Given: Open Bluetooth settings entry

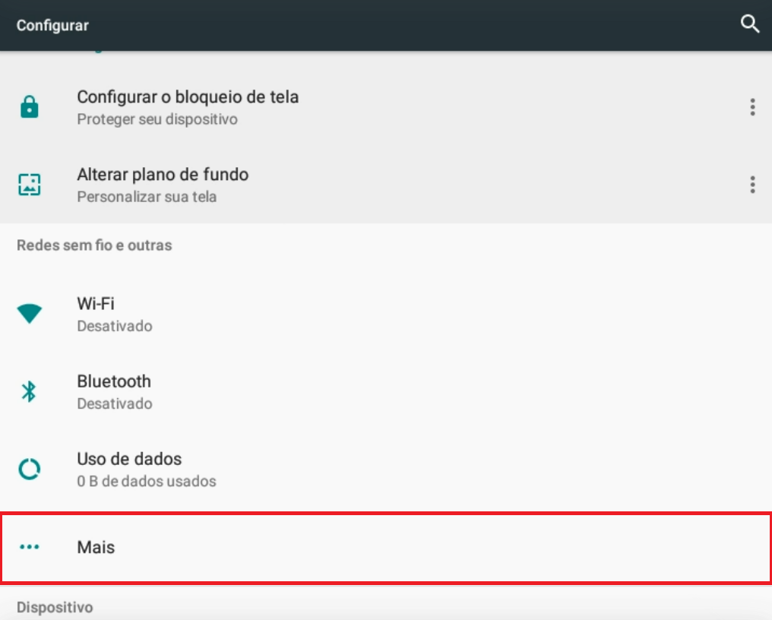Looking at the screenshot, I should point(386,391).
